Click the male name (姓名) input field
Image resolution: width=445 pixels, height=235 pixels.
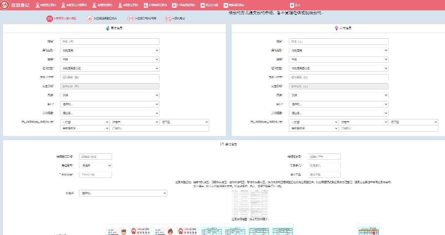coord(109,42)
